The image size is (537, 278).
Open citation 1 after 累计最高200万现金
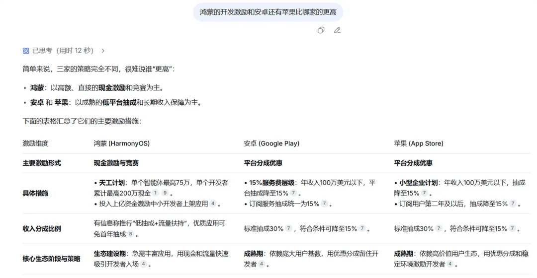[156, 193]
